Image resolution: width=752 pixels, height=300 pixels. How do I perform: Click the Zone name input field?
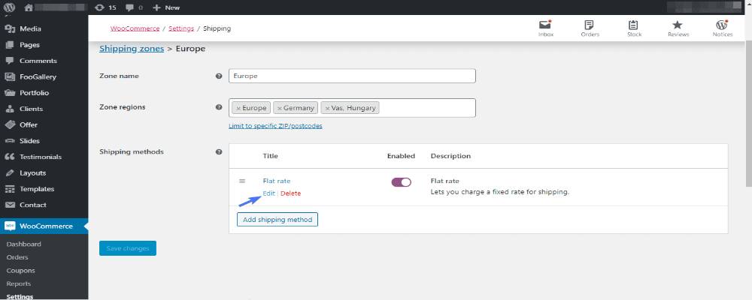click(x=352, y=76)
